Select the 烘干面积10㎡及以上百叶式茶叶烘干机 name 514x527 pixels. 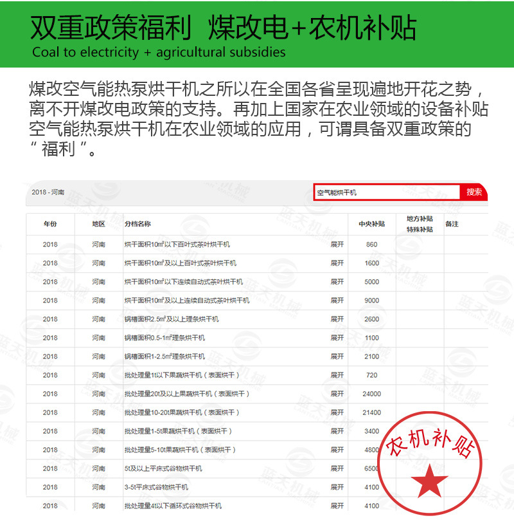tap(181, 263)
